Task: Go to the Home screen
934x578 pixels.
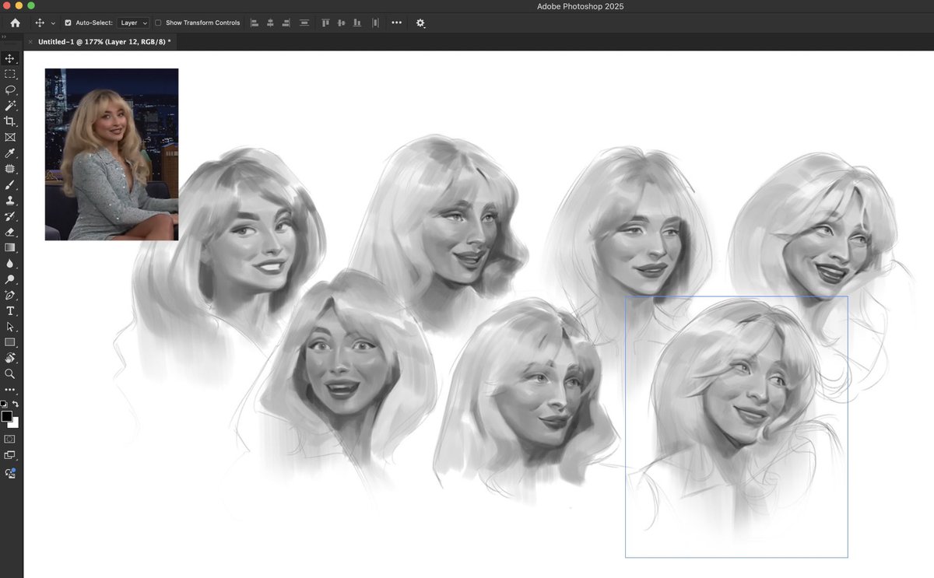Action: click(15, 23)
